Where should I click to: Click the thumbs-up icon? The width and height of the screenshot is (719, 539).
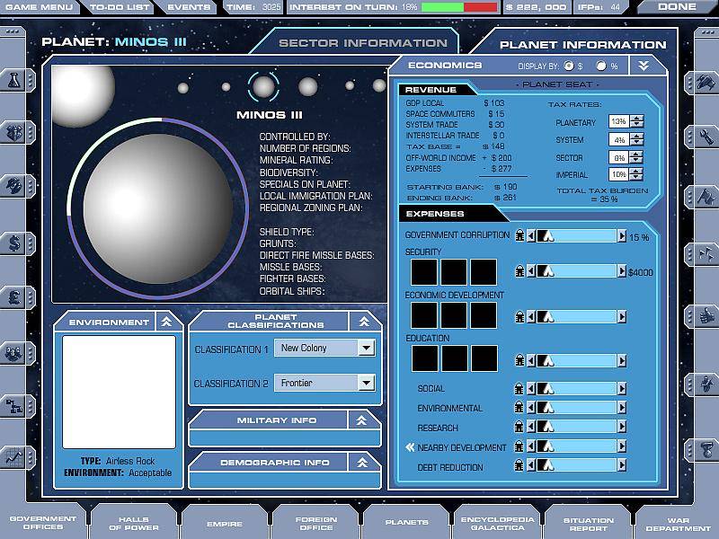pos(706,316)
